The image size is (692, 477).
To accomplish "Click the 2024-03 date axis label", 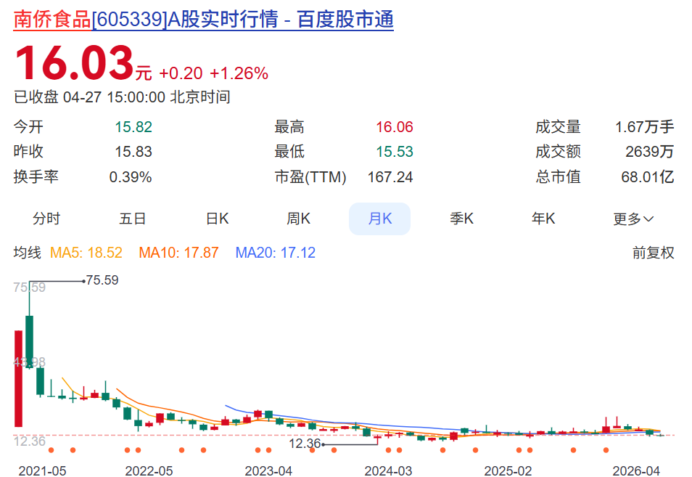I will [388, 470].
